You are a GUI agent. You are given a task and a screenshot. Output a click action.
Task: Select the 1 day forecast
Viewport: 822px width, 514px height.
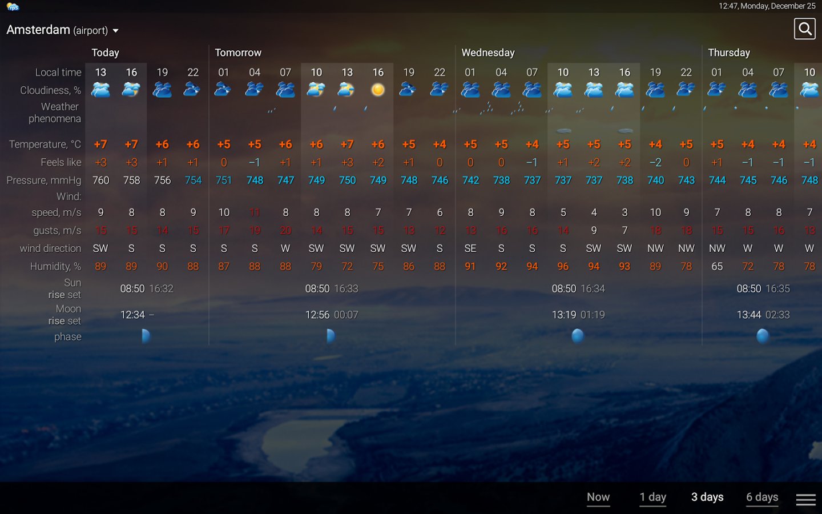[x=652, y=497]
